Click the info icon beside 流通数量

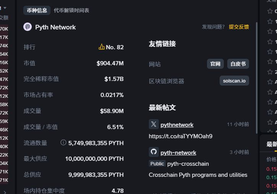pos(63,142)
